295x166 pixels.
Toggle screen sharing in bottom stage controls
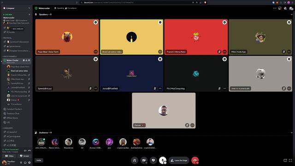pyautogui.click(x=153, y=160)
